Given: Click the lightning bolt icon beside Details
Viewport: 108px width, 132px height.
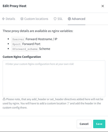Looking at the screenshot, I should 3,19.
